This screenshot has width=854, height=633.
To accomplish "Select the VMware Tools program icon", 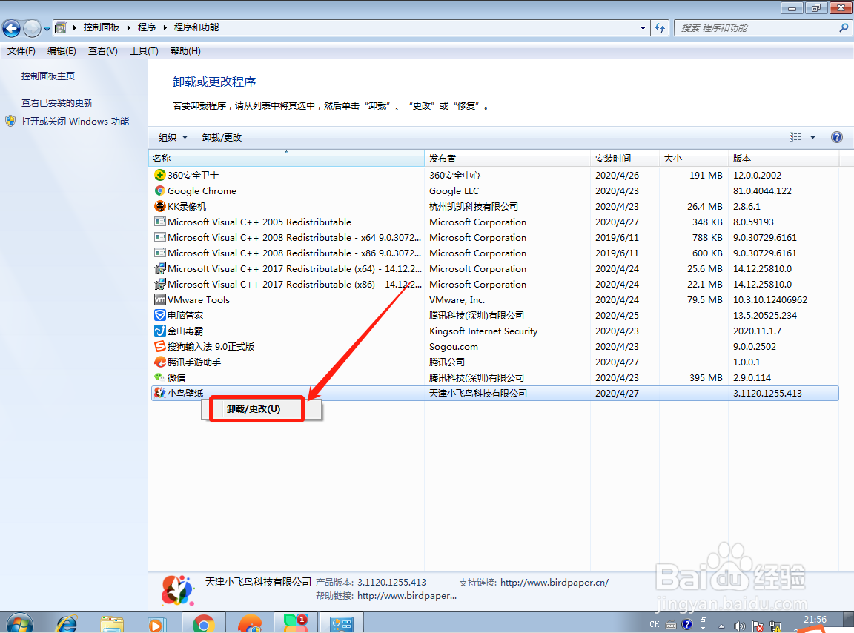I will [159, 299].
